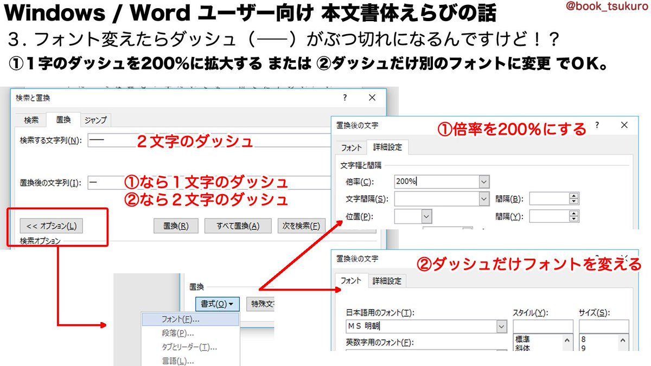The width and height of the screenshot is (651, 366).
Task: Click the 置換後の文字列 input field
Action: tap(209, 183)
